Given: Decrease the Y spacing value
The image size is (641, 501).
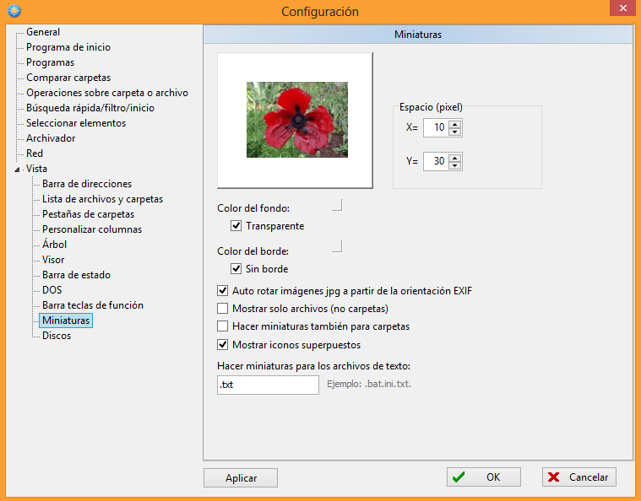Looking at the screenshot, I should click(454, 165).
